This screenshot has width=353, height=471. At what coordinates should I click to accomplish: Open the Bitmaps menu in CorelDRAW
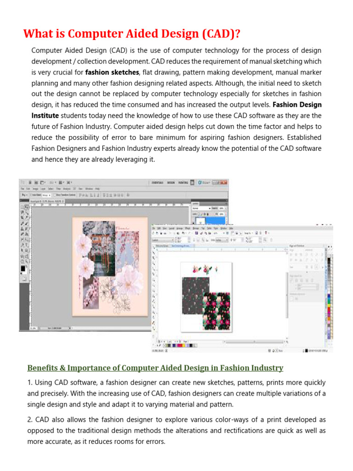pos(196,228)
